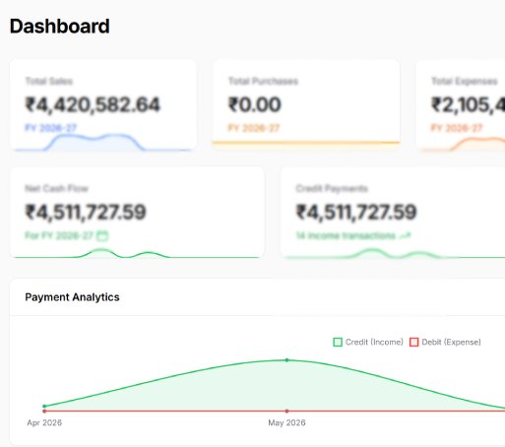This screenshot has height=447, width=505.
Task: Open the Total Sales card
Action: 103,105
